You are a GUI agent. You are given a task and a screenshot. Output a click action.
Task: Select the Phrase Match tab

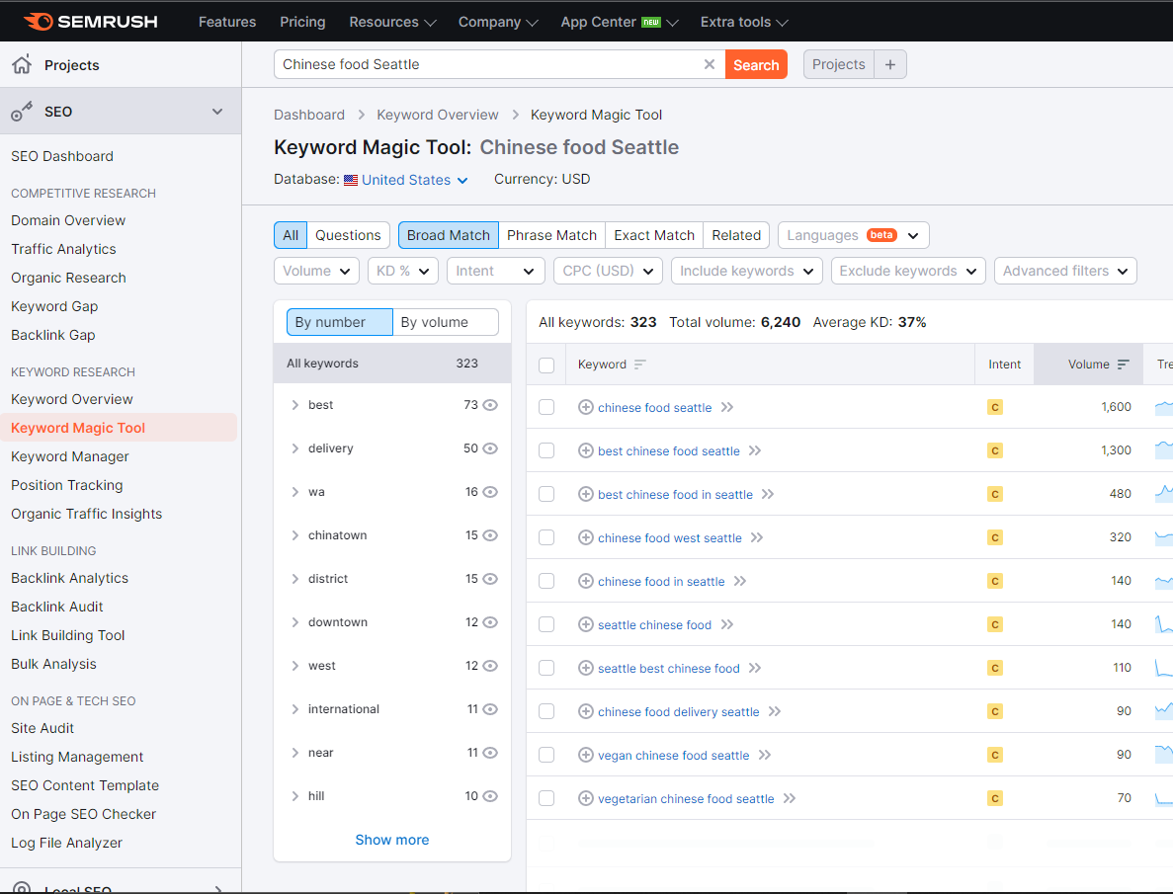click(551, 235)
